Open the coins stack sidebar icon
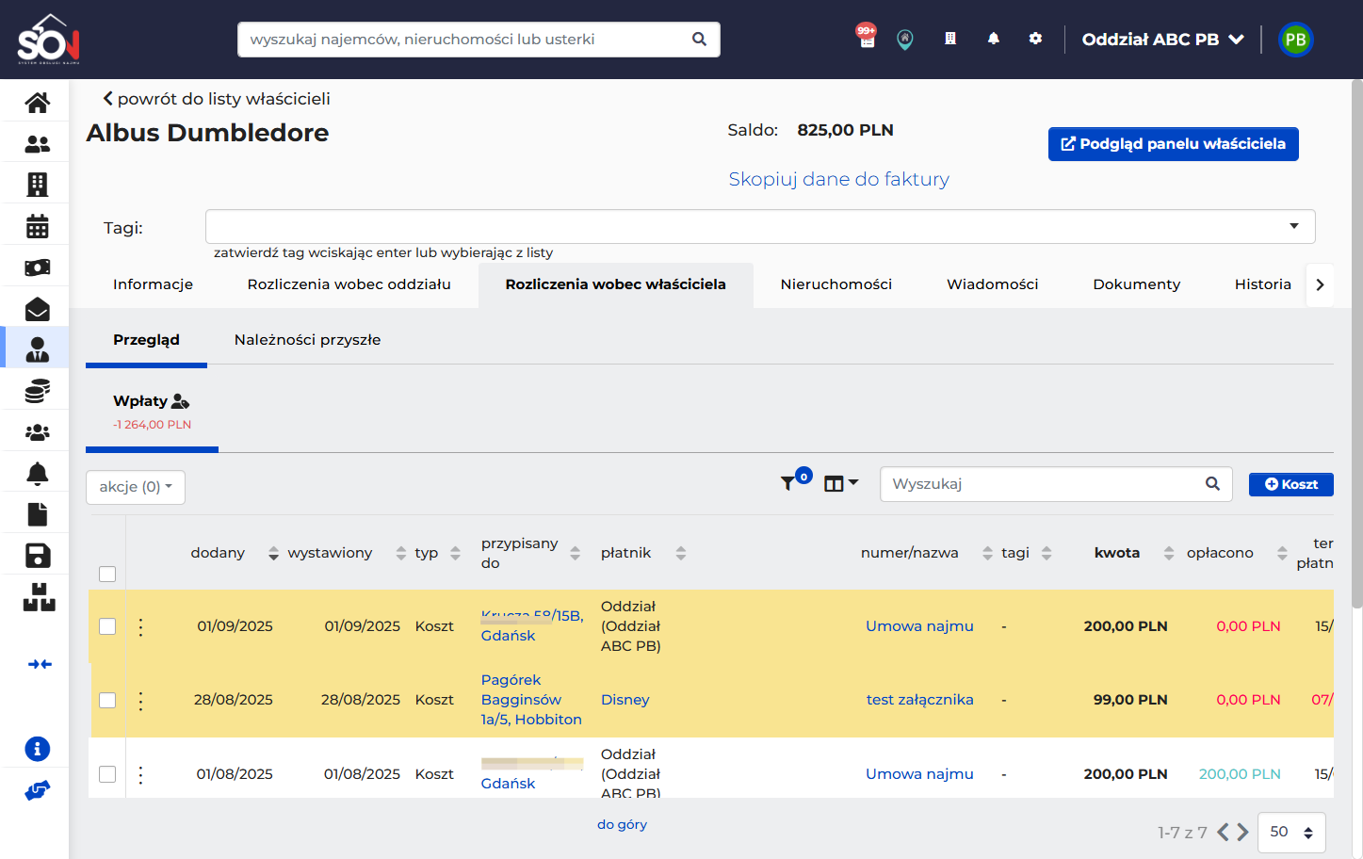1363x859 pixels. (37, 391)
